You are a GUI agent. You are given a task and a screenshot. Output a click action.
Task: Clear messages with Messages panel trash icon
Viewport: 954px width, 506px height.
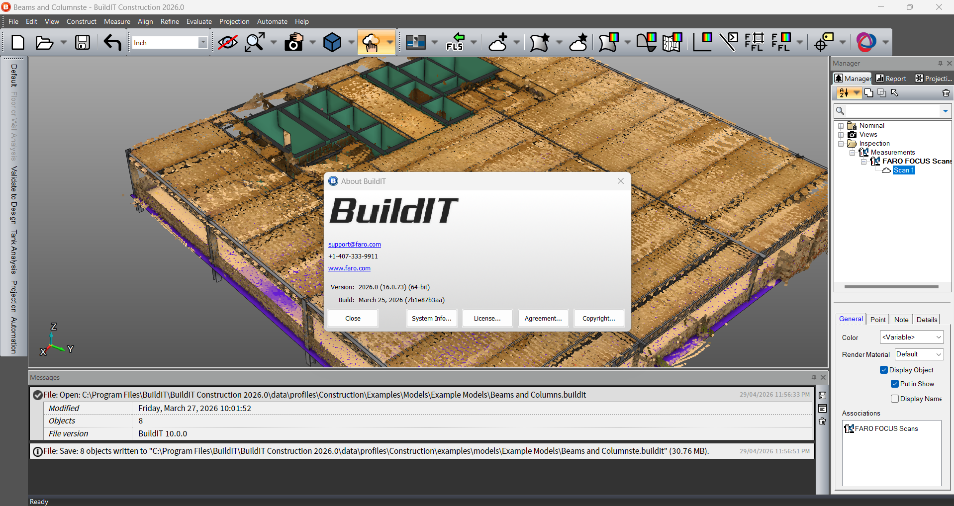[x=823, y=422]
